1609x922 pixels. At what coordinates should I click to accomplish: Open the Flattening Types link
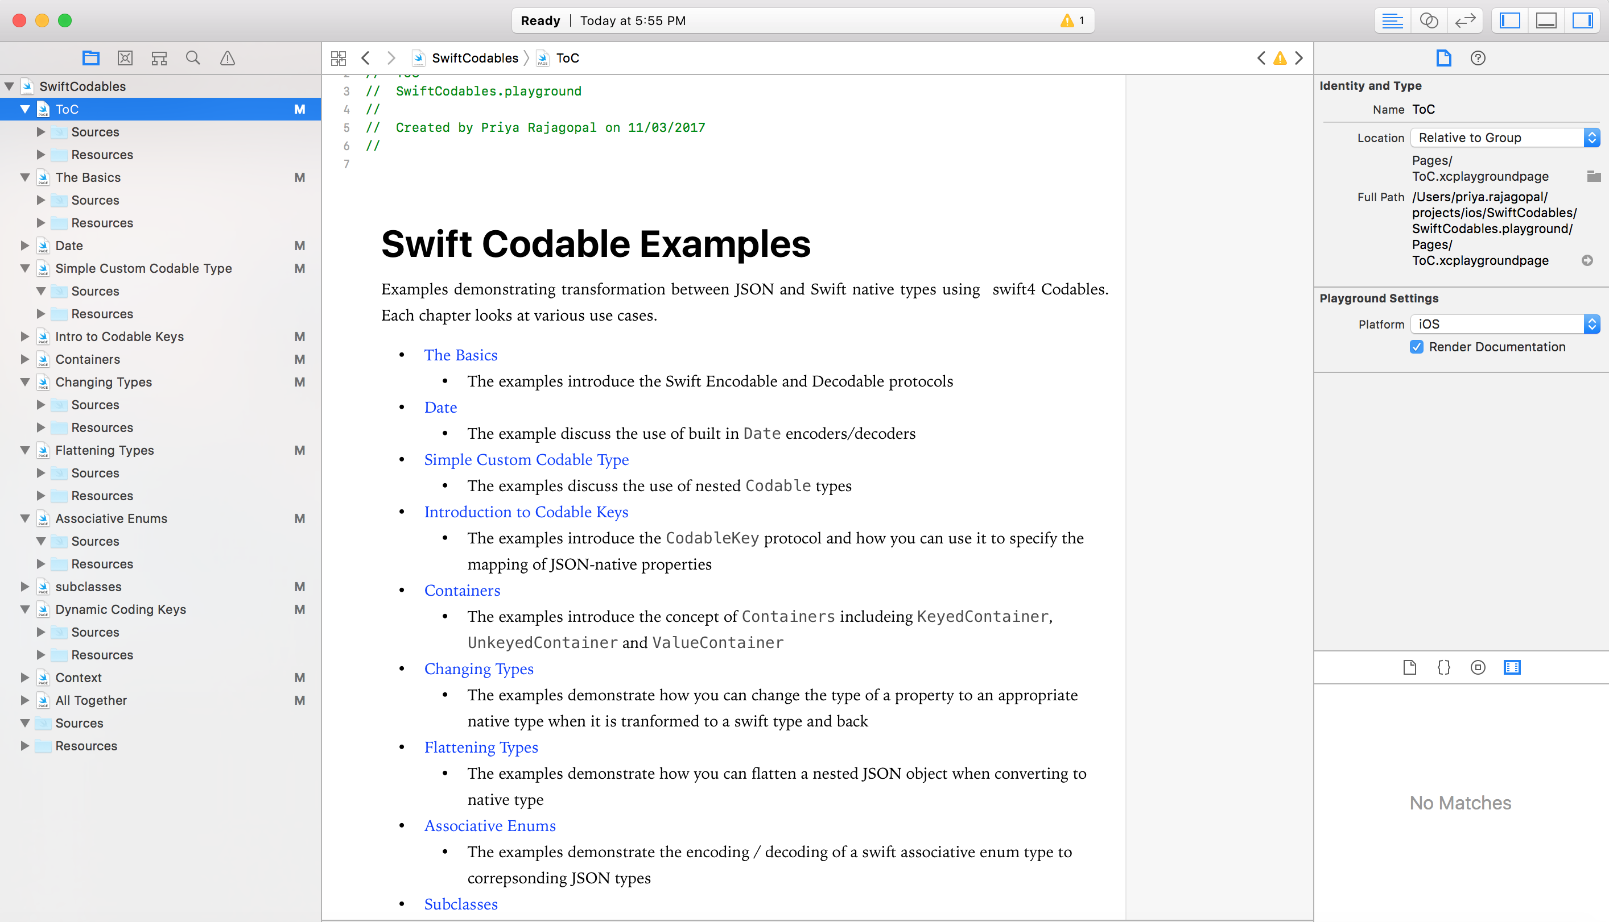tap(481, 748)
